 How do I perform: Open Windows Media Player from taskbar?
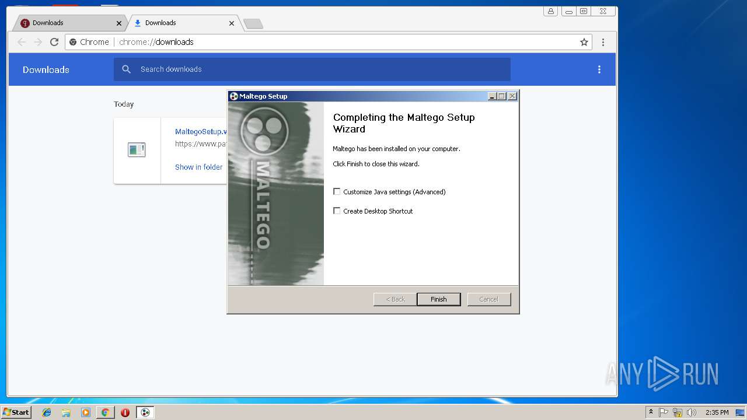86,412
